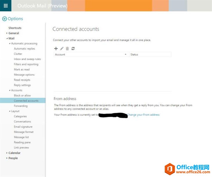Image resolution: width=212 pixels, height=177 pixels.
Task: Click Outlook Mail (Preview) title
Action: click(42, 6)
